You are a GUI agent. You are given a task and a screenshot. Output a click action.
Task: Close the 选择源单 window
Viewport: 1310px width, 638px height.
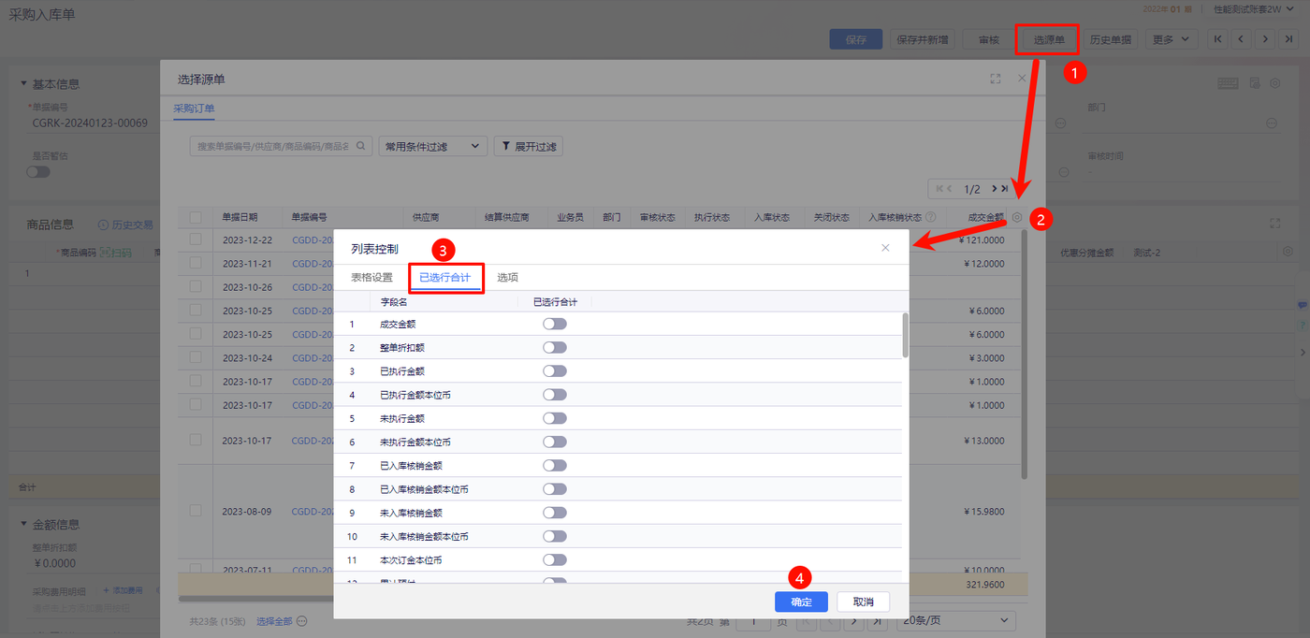1022,79
